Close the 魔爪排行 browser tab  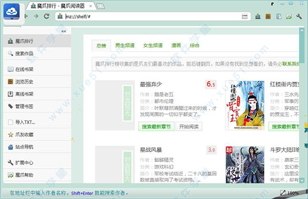[x=90, y=6]
